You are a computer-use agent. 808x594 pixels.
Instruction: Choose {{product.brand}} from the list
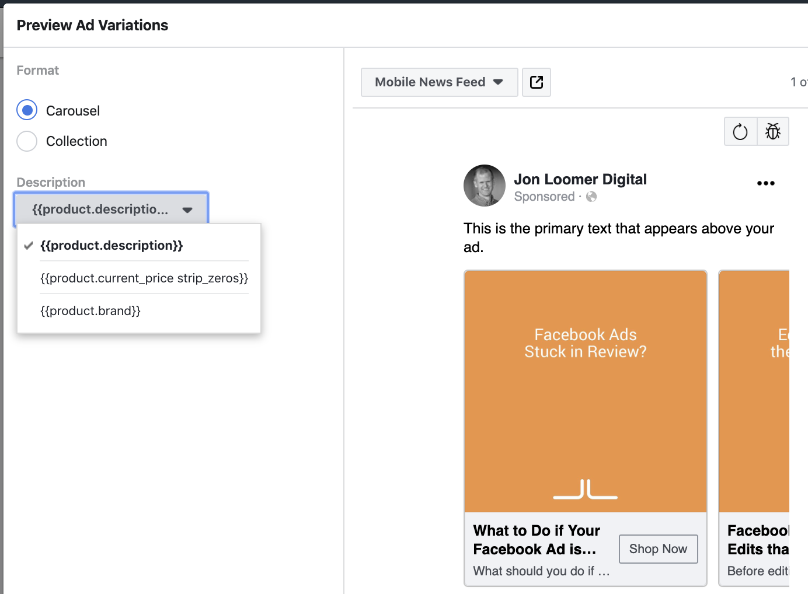90,311
